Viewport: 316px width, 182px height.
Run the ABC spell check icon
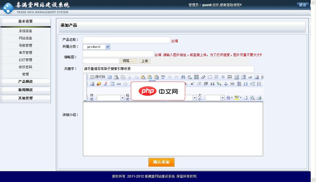click(x=163, y=77)
